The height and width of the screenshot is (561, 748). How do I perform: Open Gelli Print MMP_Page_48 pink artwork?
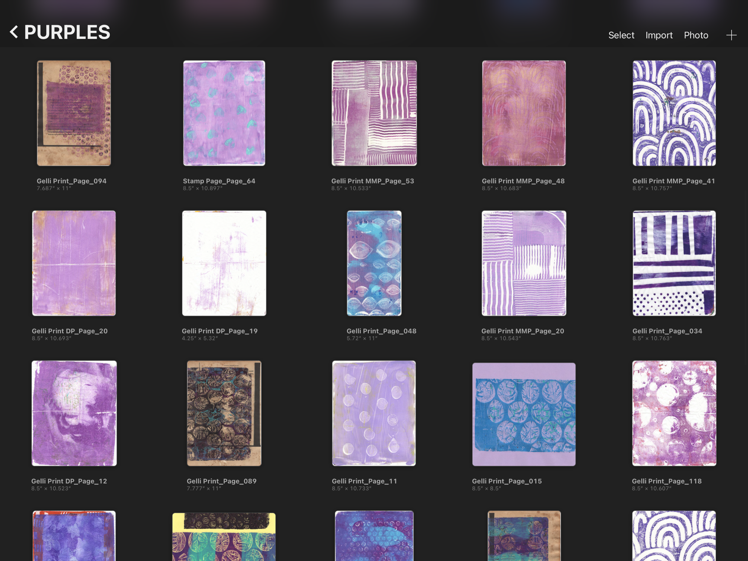(x=524, y=113)
